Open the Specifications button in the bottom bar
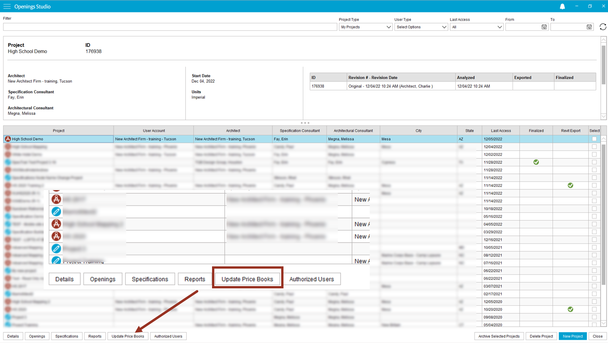The width and height of the screenshot is (608, 343). click(x=66, y=336)
